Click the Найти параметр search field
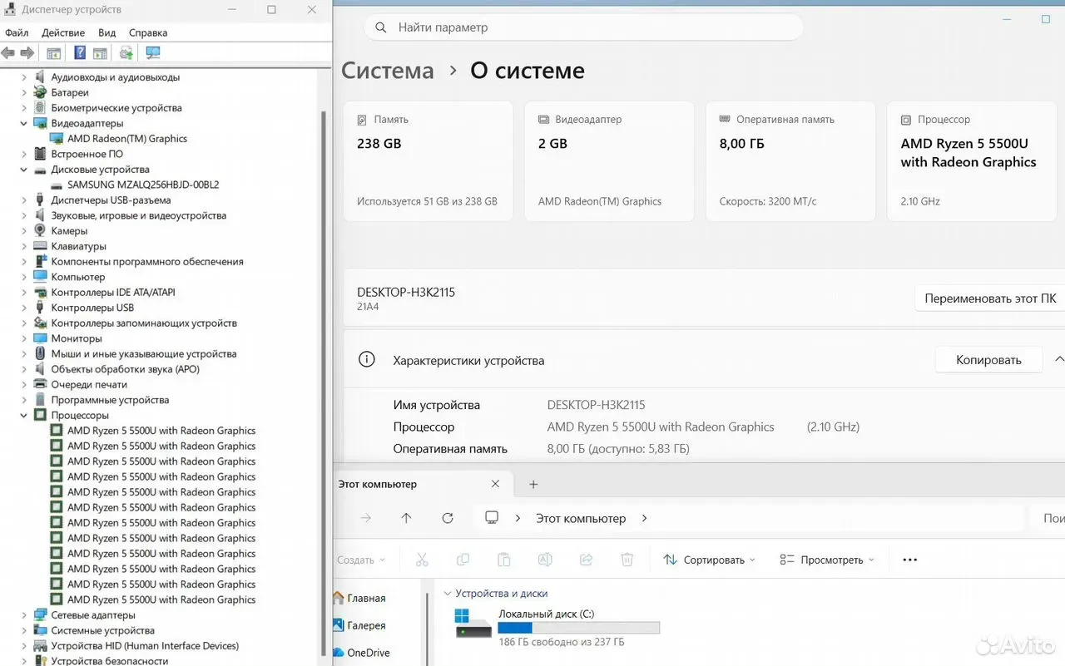 [583, 27]
